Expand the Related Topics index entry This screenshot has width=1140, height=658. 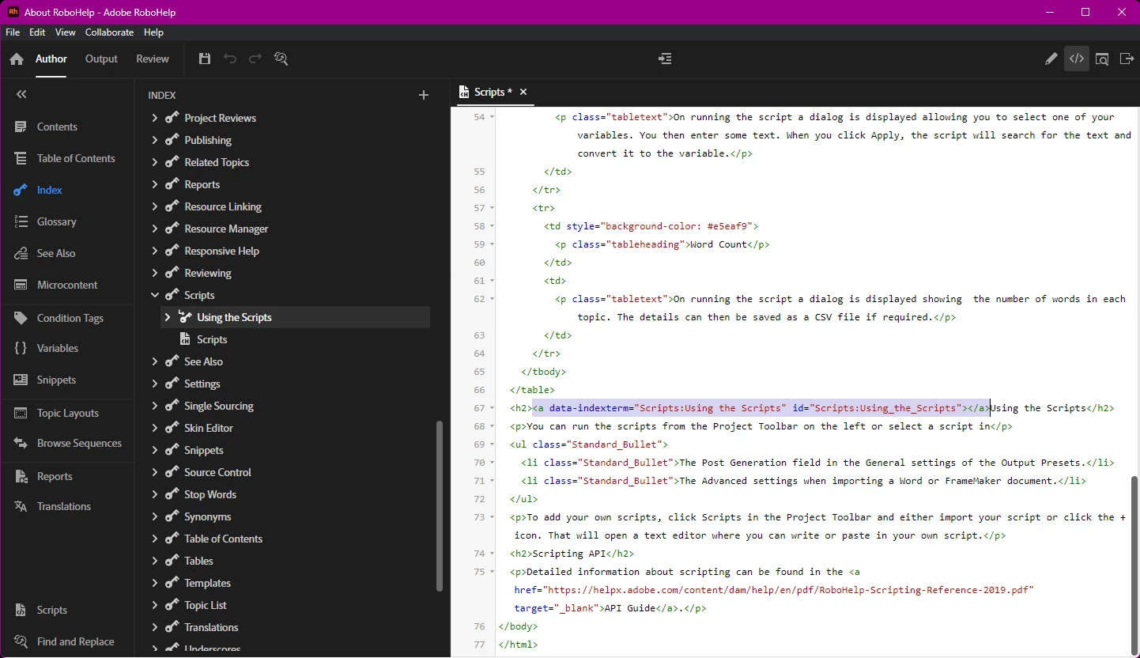155,162
